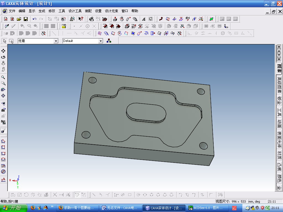The height and width of the screenshot is (212, 283).
Task: Toggle the arrow selection mode button
Action: pos(5,41)
